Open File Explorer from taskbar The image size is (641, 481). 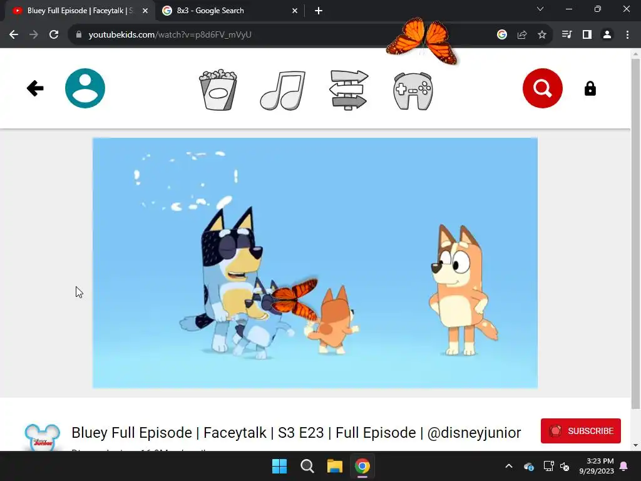(x=334, y=466)
